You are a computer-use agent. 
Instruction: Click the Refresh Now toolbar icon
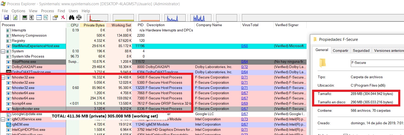pyautogui.click(x=16, y=18)
